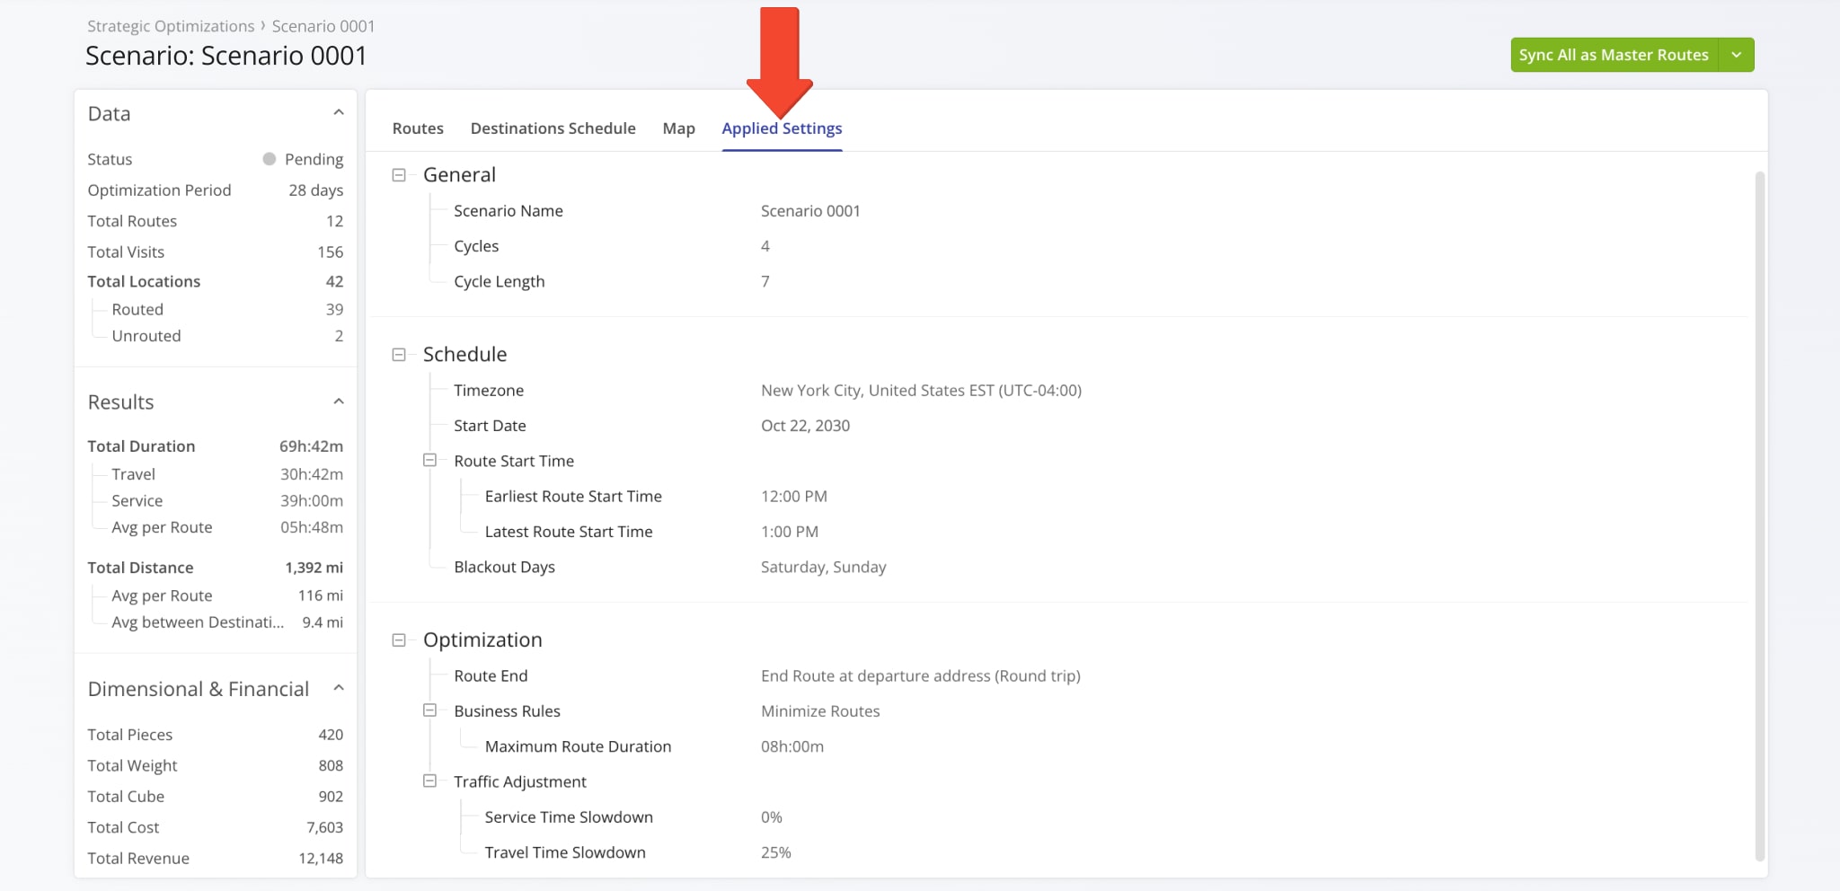Click Sync All as Master Routes button
The height and width of the screenshot is (891, 1840).
pyautogui.click(x=1613, y=55)
